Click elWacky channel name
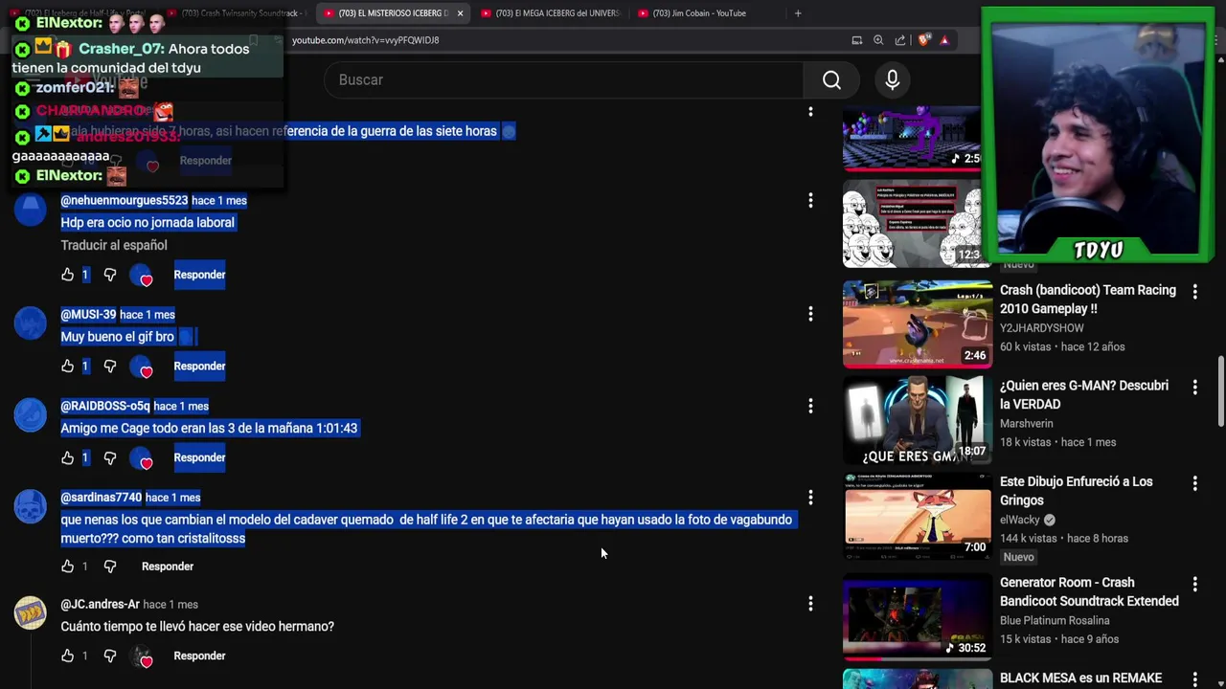The height and width of the screenshot is (689, 1226). (x=1020, y=520)
